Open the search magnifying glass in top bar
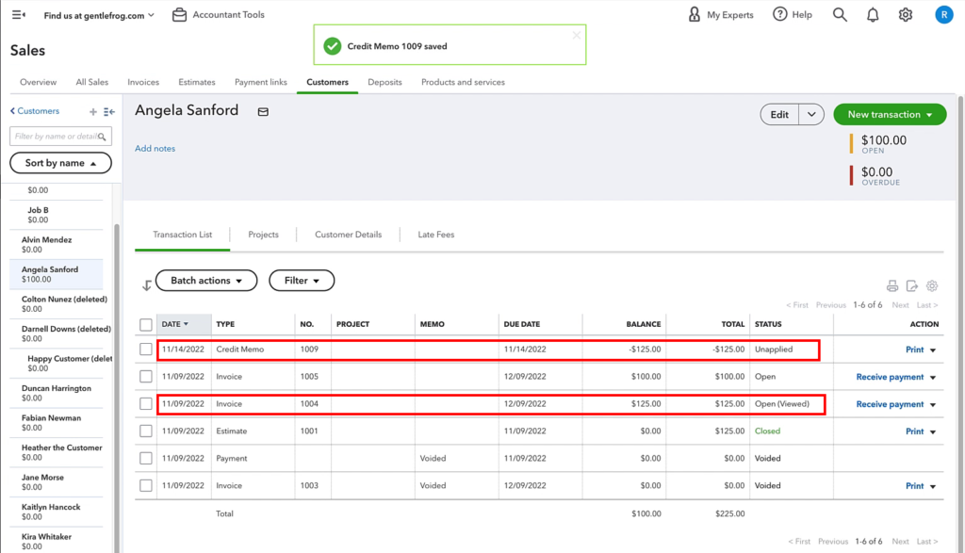The image size is (965, 553). tap(839, 14)
